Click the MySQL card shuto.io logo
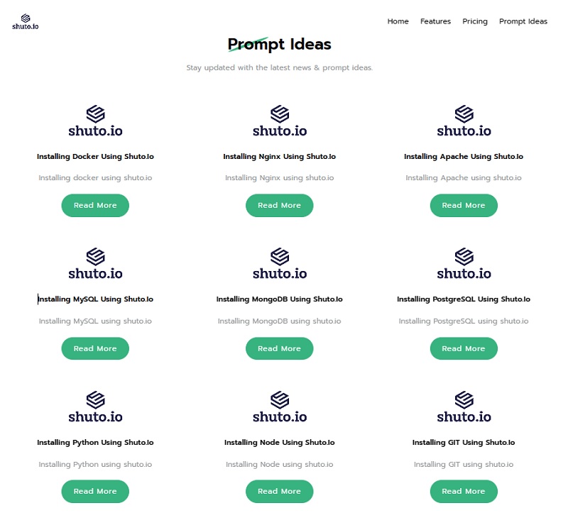This screenshot has width=568, height=525. pos(95,264)
